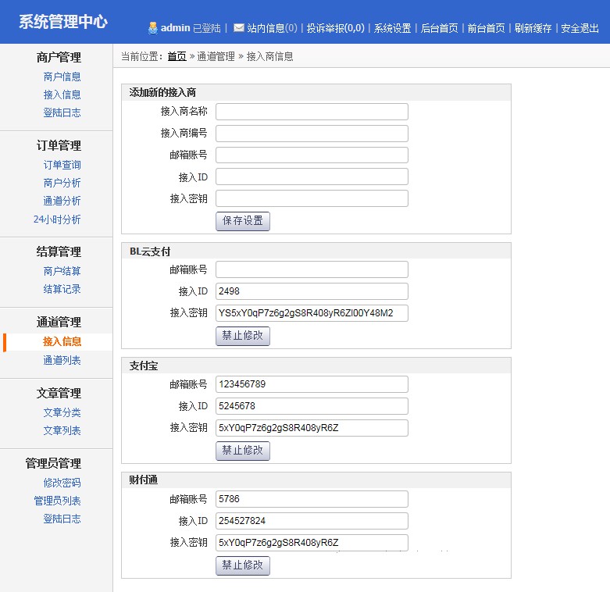Image resolution: width=610 pixels, height=592 pixels.
Task: Click 财付通 邮箱账号 field with 5786
Action: [312, 499]
